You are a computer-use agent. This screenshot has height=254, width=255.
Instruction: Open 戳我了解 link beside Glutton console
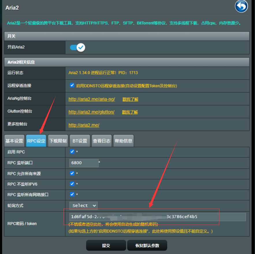130,112
